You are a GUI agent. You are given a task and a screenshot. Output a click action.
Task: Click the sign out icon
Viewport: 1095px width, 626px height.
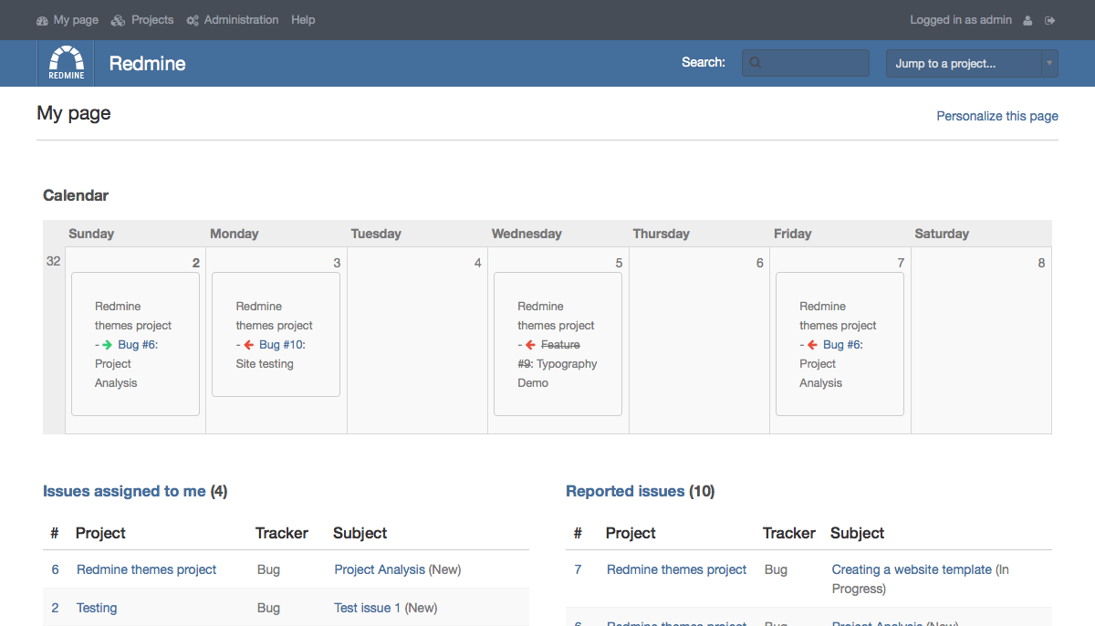coord(1050,20)
